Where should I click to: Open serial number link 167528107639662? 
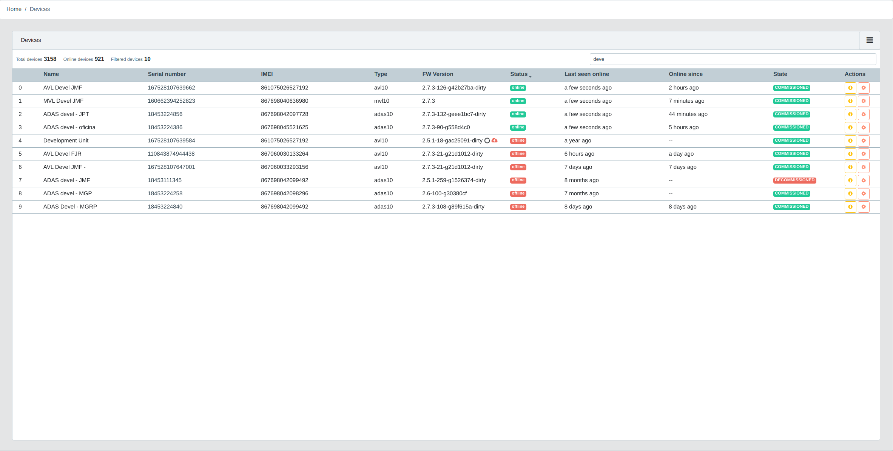pyautogui.click(x=171, y=88)
